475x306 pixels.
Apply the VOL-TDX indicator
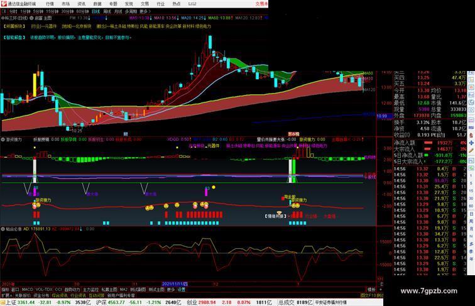pyautogui.click(x=44, y=290)
